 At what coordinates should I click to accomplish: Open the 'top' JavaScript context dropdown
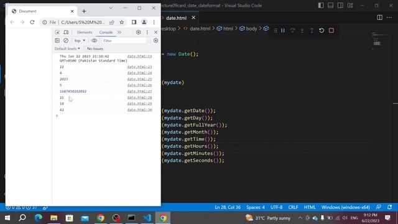point(80,40)
